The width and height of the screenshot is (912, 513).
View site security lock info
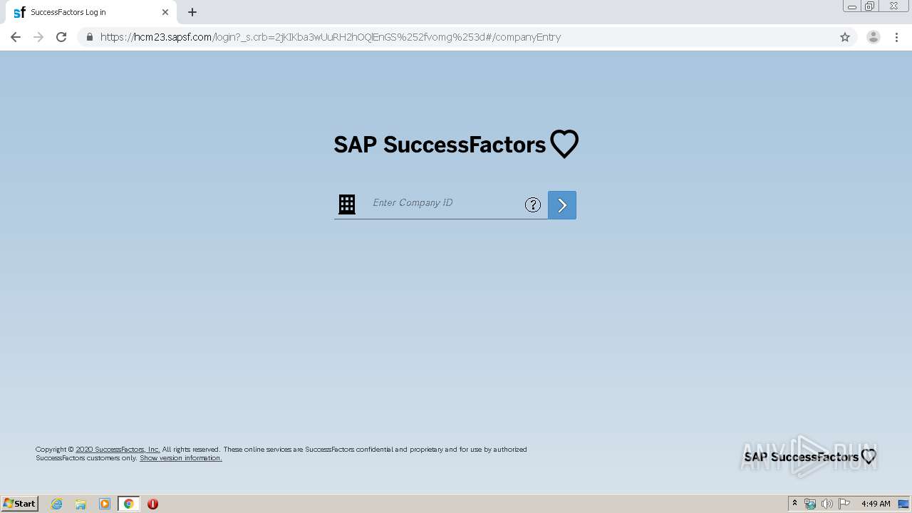pyautogui.click(x=89, y=37)
